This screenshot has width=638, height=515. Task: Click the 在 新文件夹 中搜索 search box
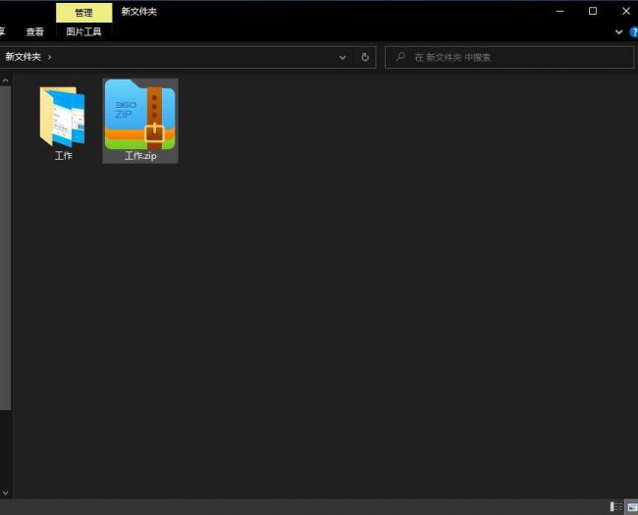pyautogui.click(x=509, y=57)
